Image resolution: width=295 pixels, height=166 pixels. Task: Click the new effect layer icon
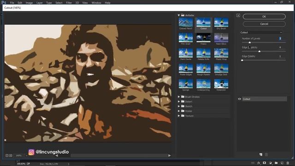261,154
